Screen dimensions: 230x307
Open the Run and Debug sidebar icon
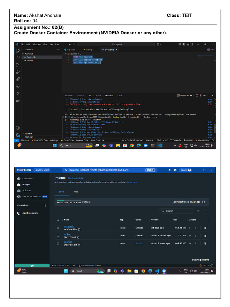(x=18, y=72)
